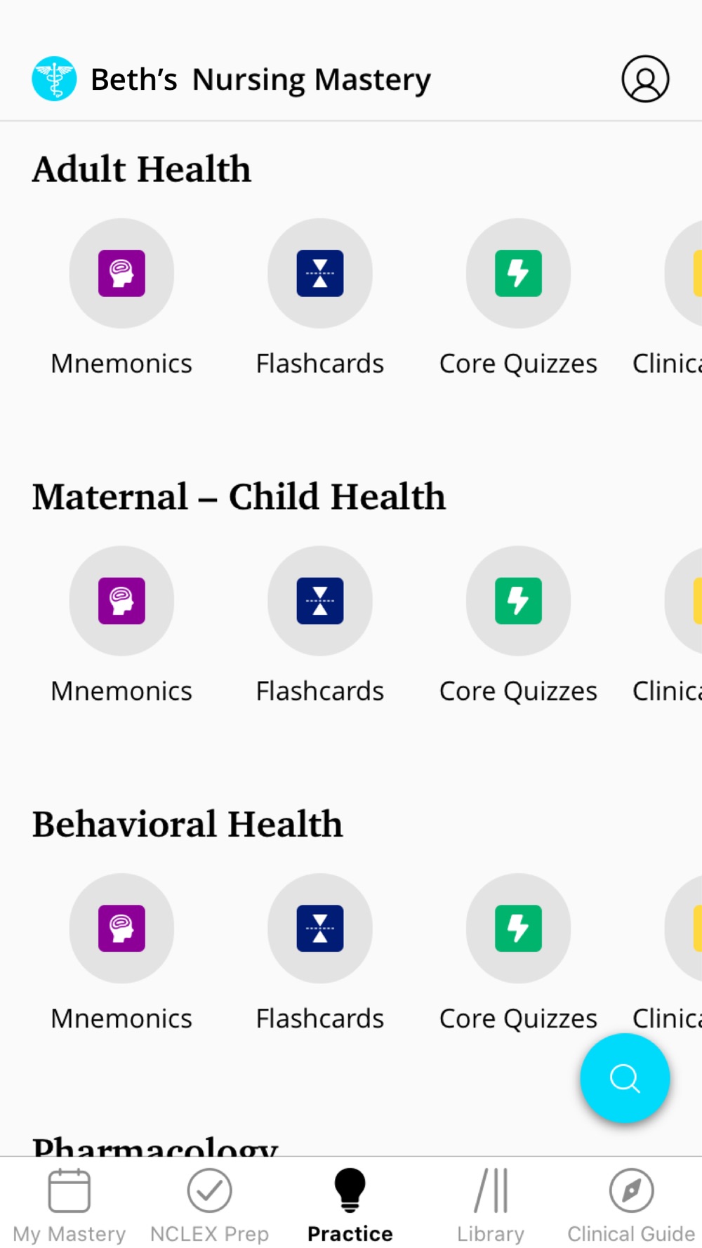Go to the Library tab
This screenshot has width=702, height=1248.
click(491, 1205)
